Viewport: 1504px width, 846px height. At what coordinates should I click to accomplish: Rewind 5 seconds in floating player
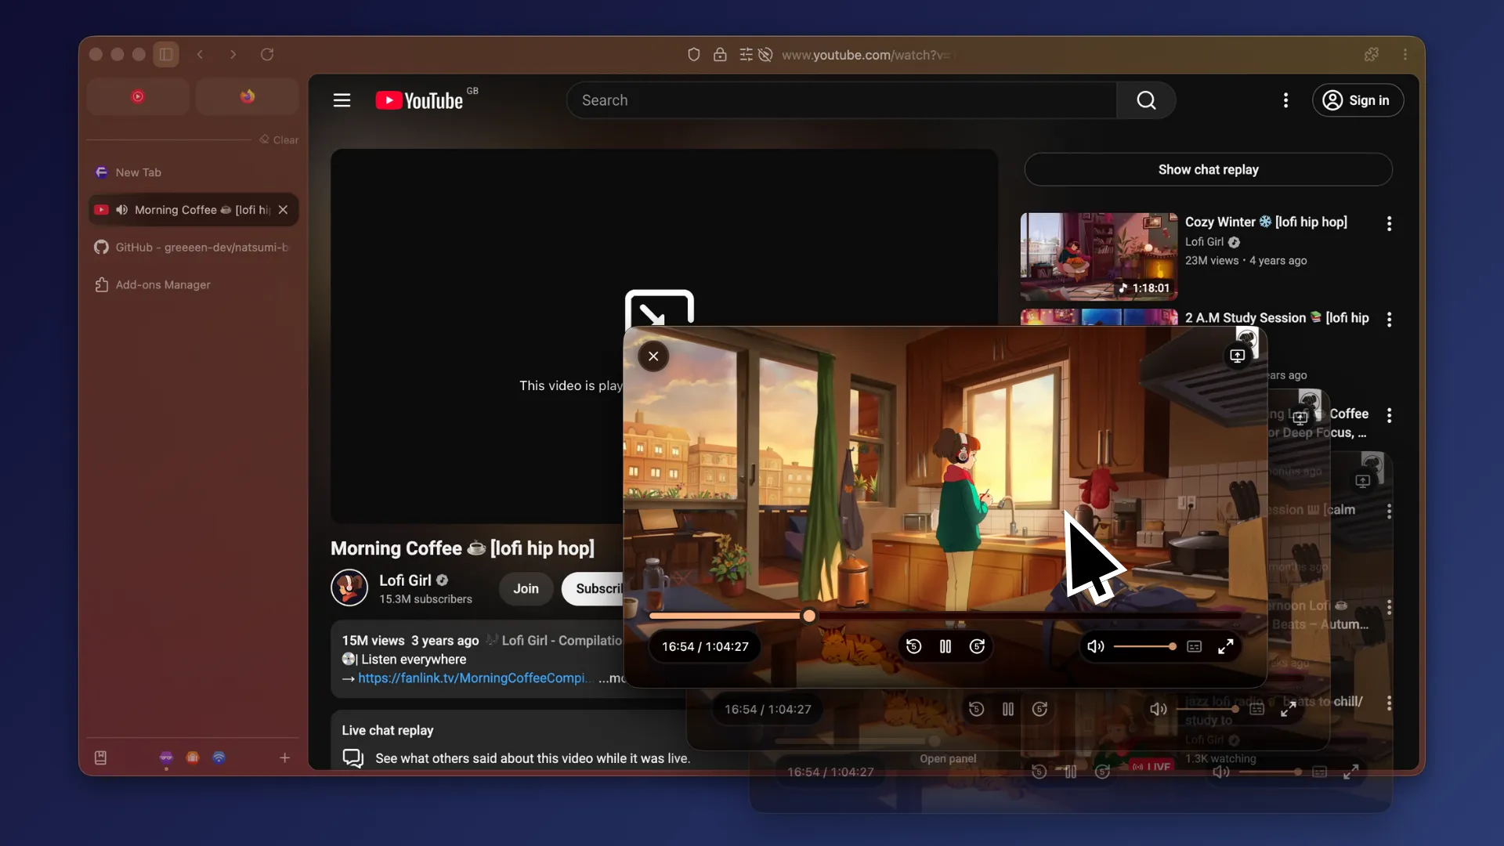click(913, 646)
